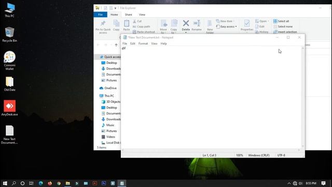Viewport: 332px width, 187px height.
Task: Click Pin to Quick access in File Explorer ribbon
Action: click(x=103, y=26)
